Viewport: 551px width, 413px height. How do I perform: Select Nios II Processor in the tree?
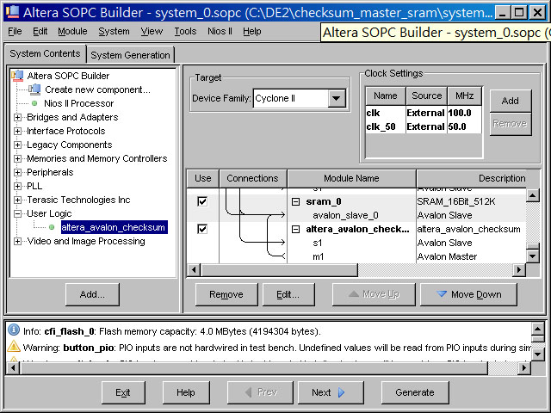79,103
